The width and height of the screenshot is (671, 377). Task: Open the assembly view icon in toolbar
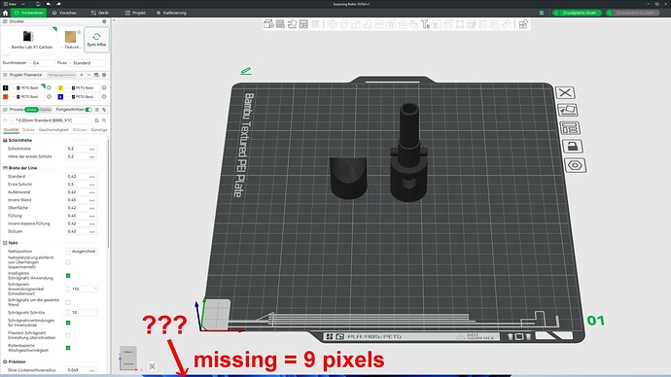[x=523, y=24]
